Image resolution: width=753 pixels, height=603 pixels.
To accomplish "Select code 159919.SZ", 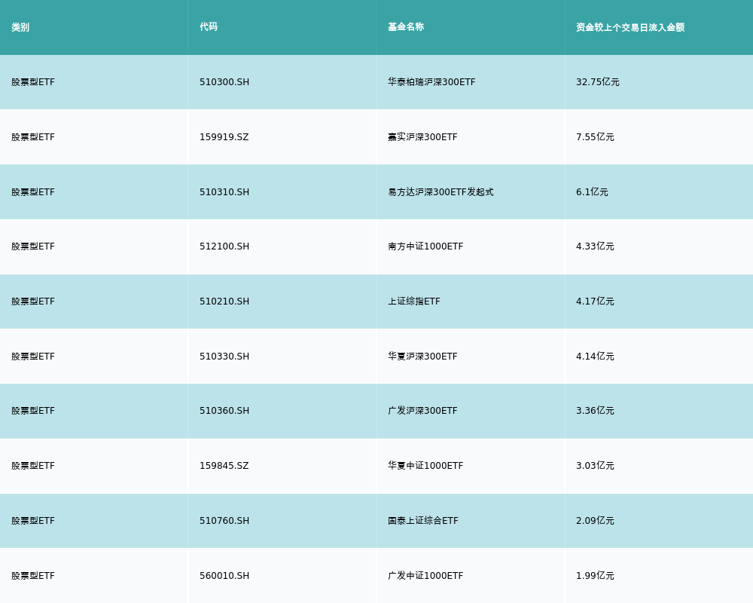I will [x=224, y=137].
